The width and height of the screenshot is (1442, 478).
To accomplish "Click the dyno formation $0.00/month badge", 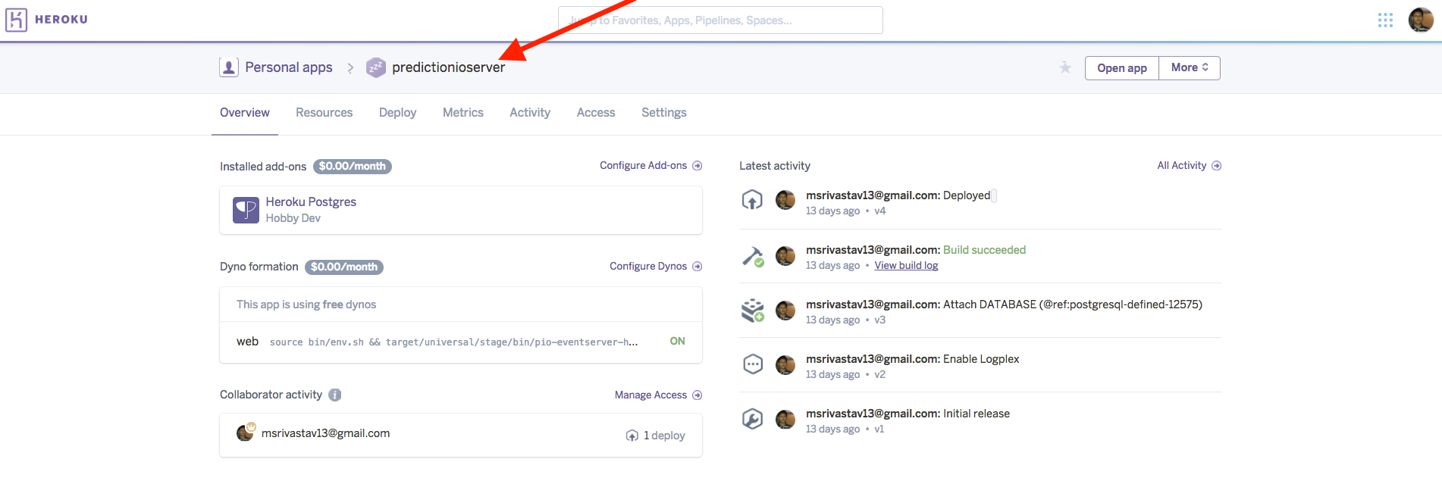I will pos(344,267).
